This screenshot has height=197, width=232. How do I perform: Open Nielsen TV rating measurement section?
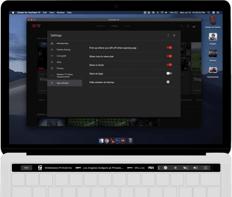65,75
